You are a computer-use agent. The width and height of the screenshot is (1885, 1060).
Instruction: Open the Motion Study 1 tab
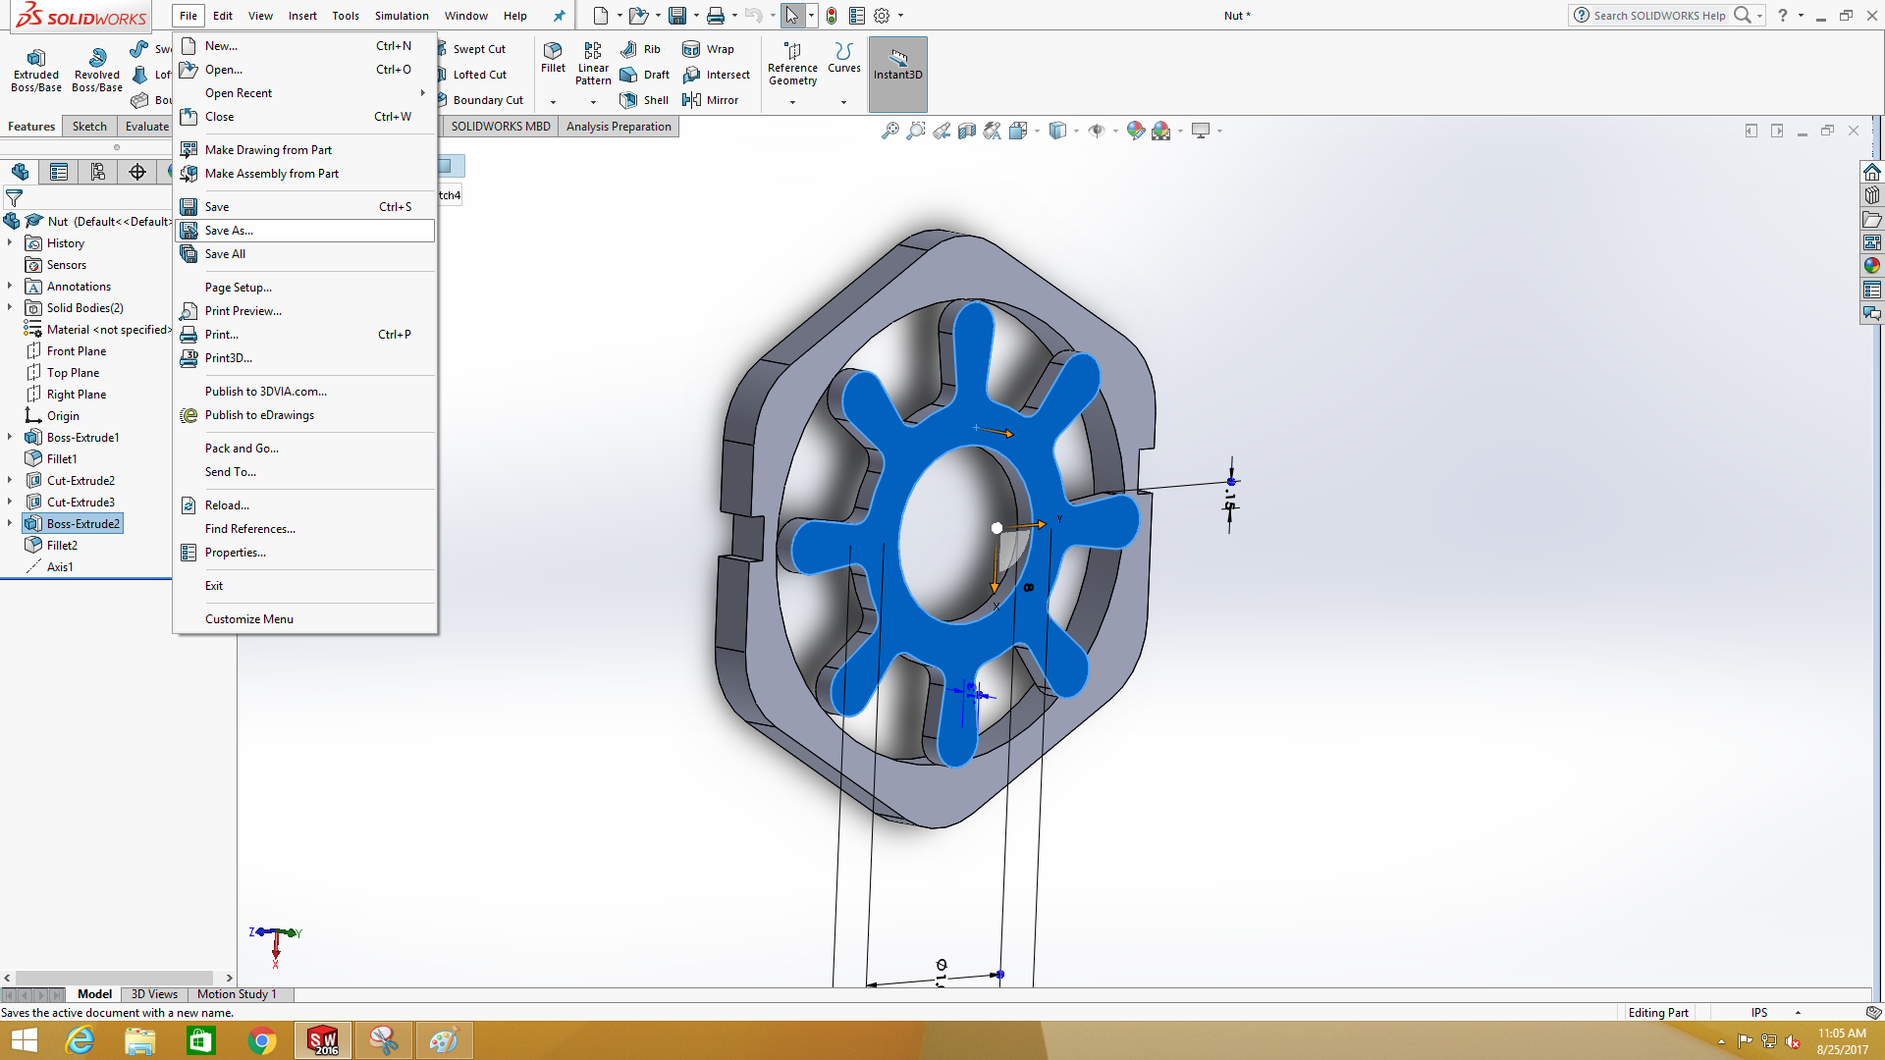(x=237, y=994)
